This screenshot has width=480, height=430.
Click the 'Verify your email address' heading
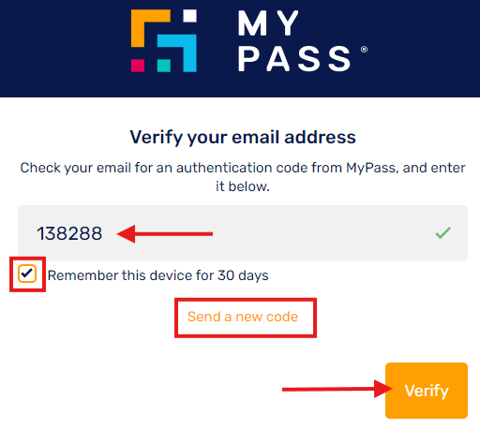(243, 137)
